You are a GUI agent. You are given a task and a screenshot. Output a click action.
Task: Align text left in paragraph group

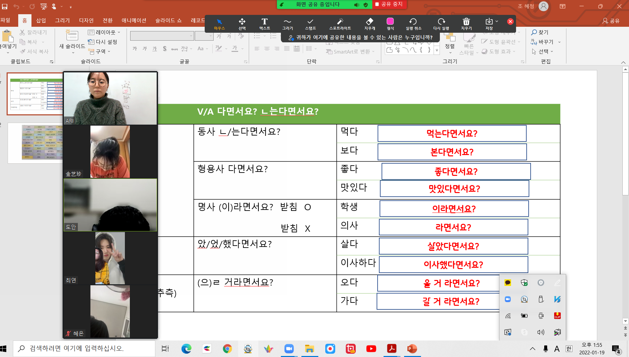click(257, 49)
